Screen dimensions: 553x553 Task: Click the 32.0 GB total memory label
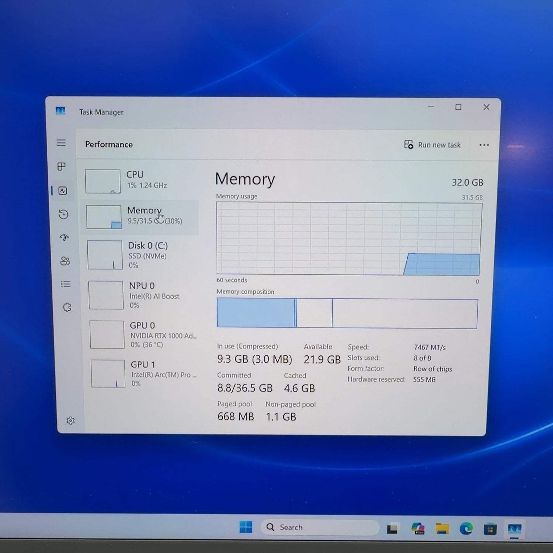coord(467,182)
